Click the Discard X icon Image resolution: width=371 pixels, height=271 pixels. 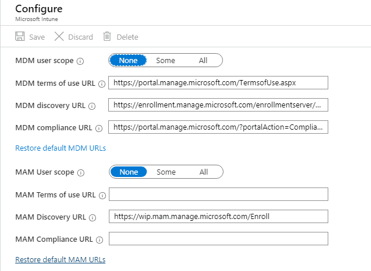(x=59, y=37)
